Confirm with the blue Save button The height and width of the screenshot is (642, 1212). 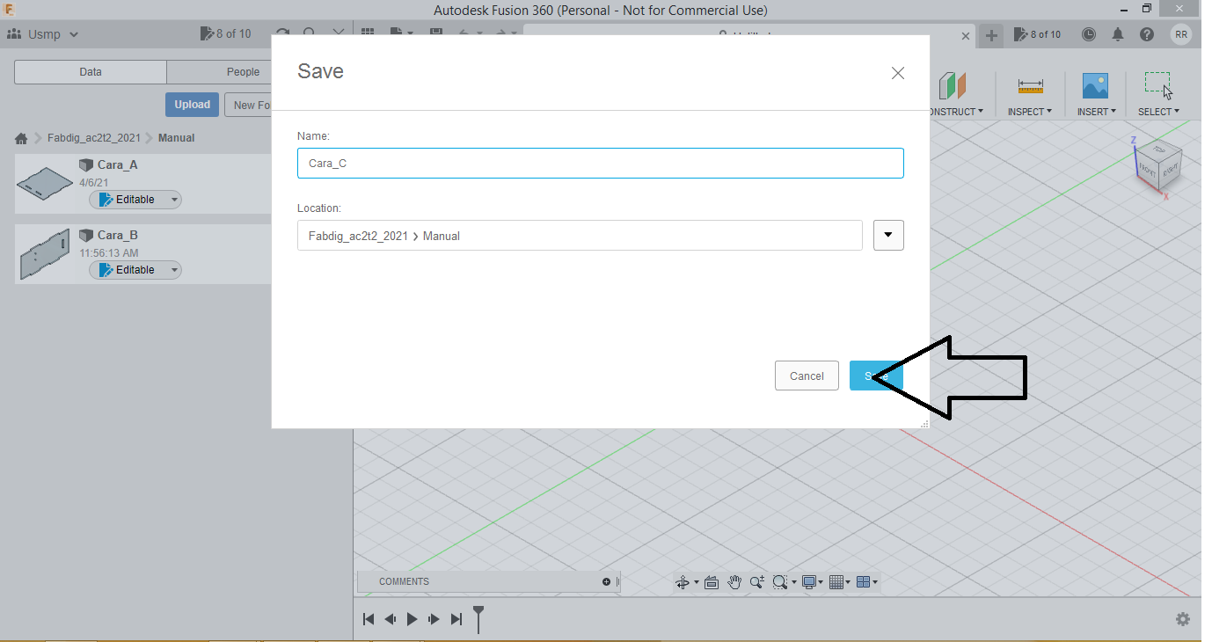[876, 376]
